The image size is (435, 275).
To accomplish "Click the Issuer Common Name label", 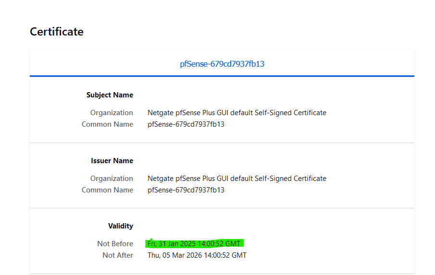I will click(x=107, y=190).
